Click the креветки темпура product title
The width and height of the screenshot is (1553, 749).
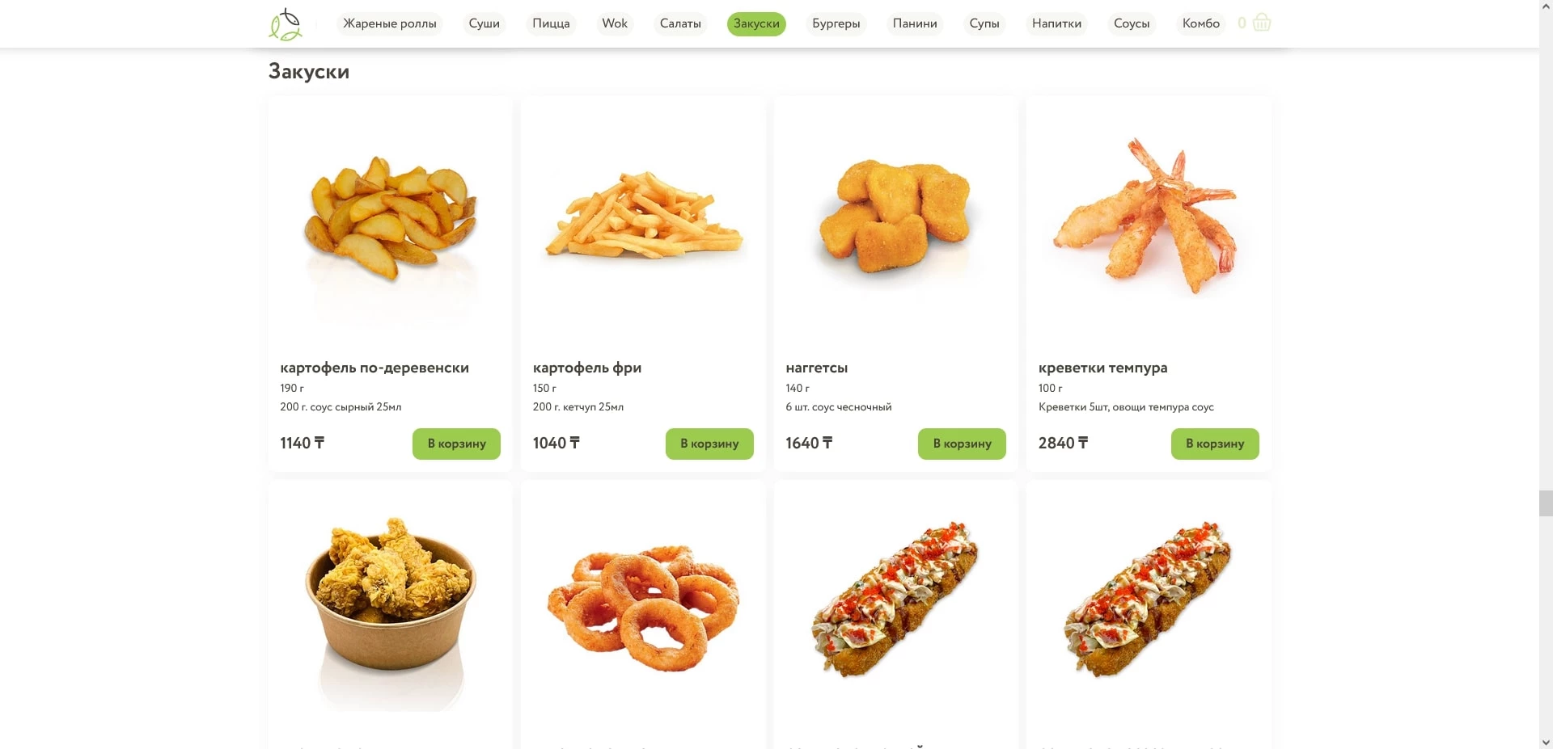(1102, 368)
